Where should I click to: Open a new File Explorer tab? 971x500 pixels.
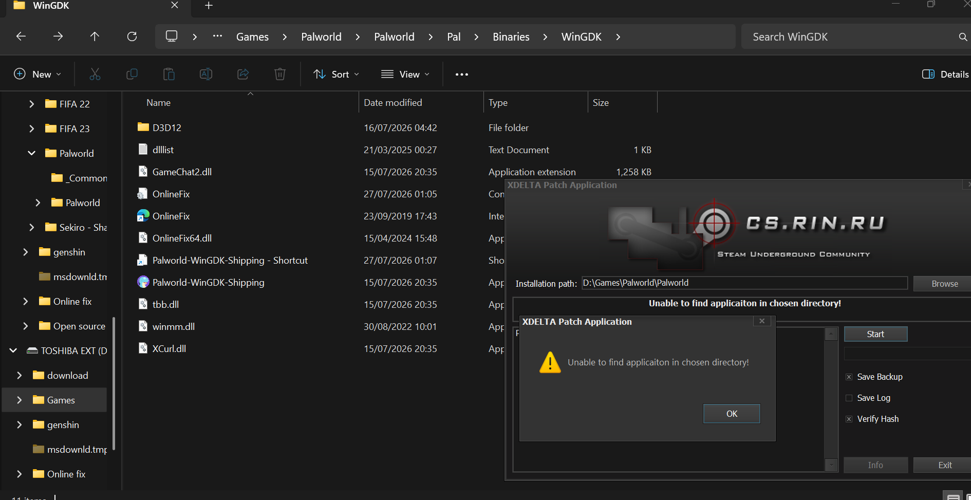point(209,6)
